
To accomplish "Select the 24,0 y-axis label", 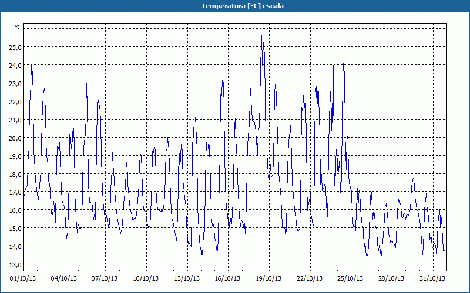I will point(16,65).
